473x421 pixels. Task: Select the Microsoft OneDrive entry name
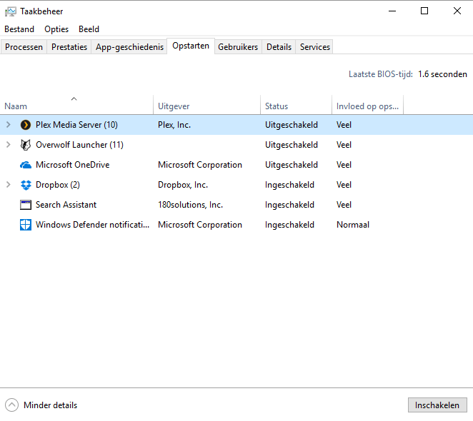pos(72,165)
